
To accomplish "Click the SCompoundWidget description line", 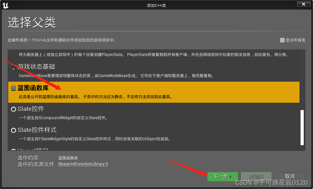I will pos(64,118).
